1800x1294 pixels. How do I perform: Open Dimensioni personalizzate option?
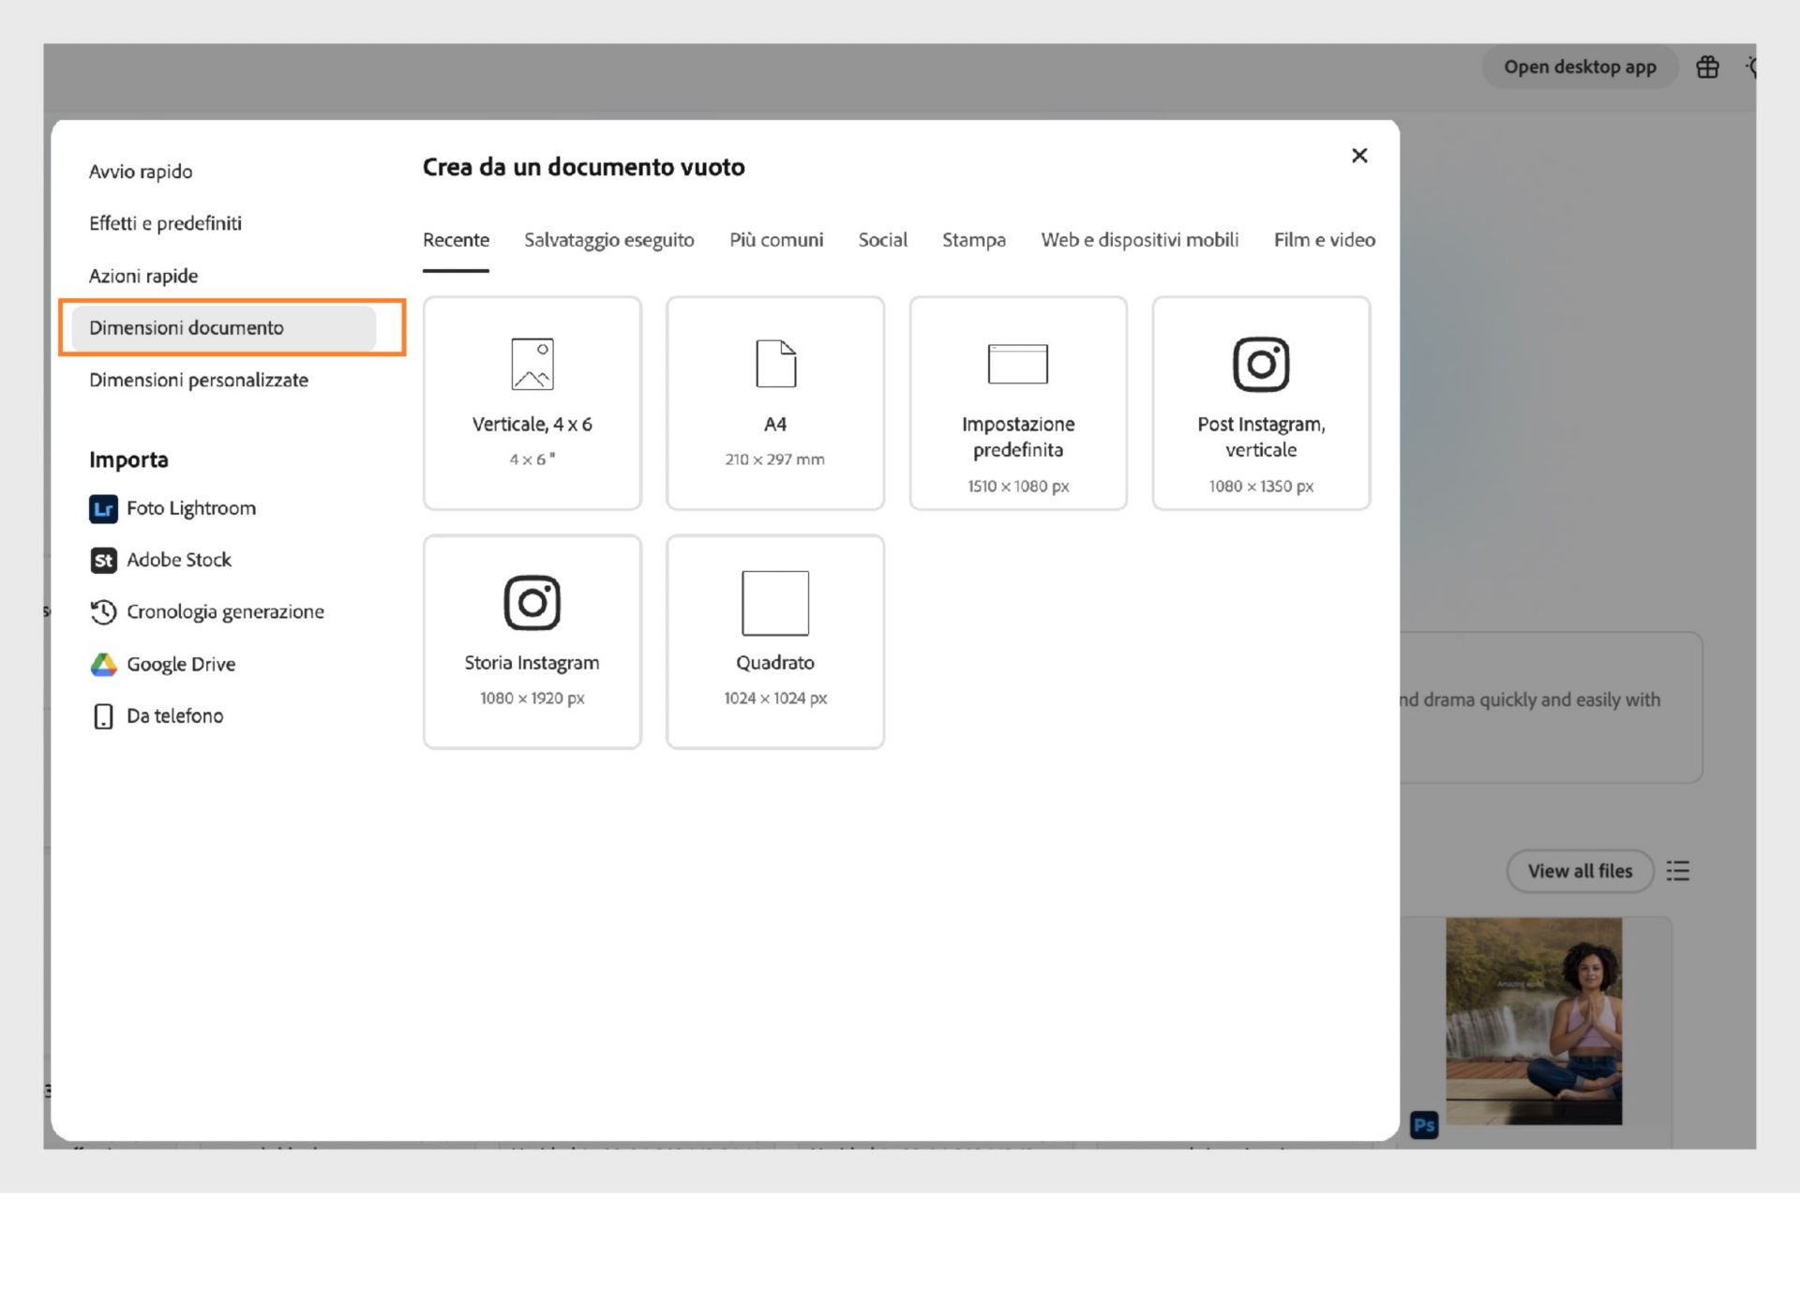(199, 380)
